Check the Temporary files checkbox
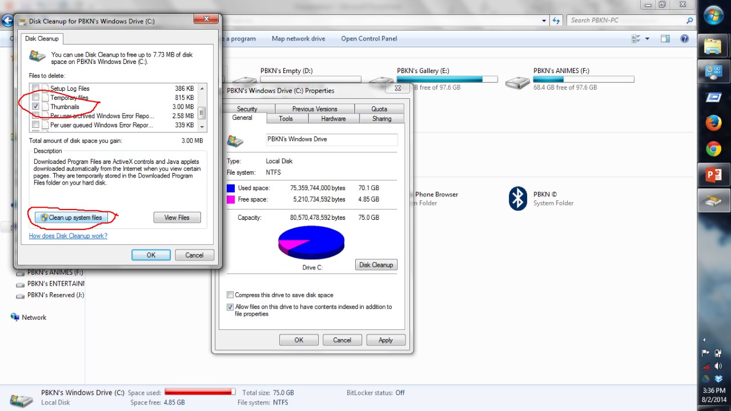The height and width of the screenshot is (411, 731). click(36, 98)
